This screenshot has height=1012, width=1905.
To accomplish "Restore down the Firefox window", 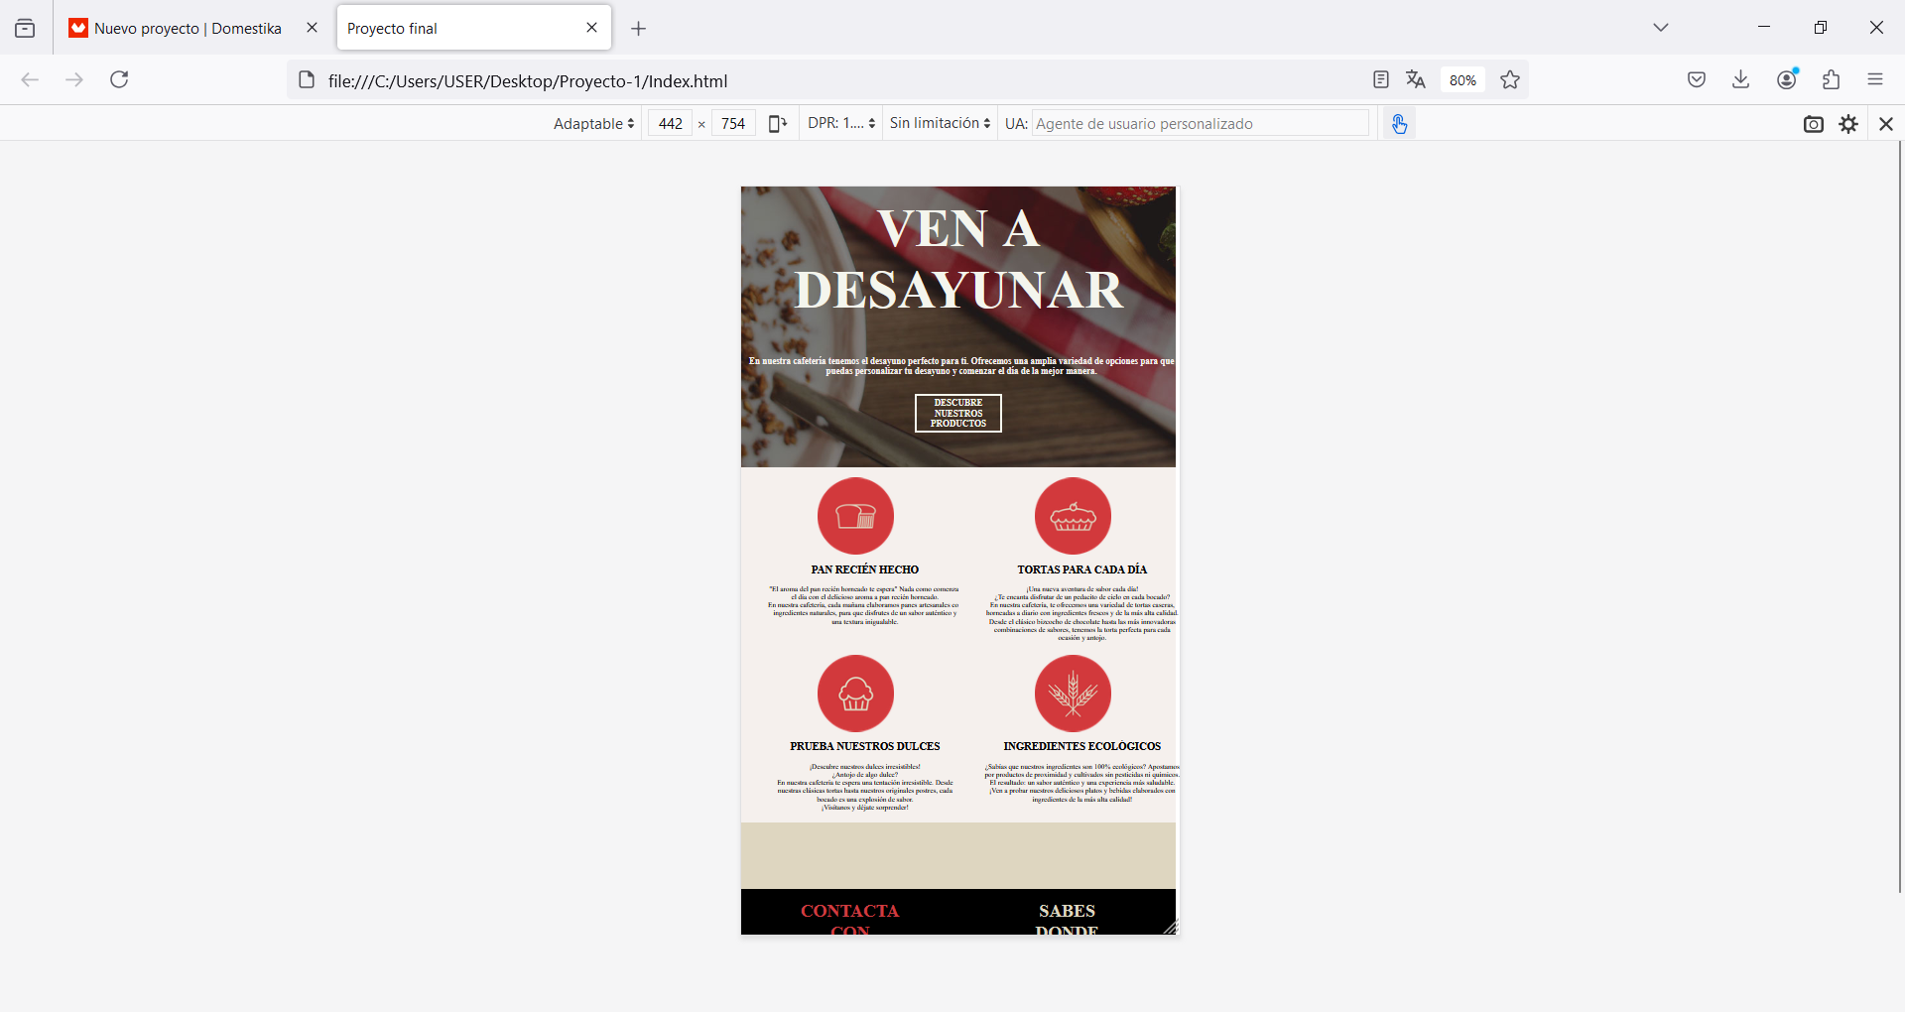I will click(1821, 28).
